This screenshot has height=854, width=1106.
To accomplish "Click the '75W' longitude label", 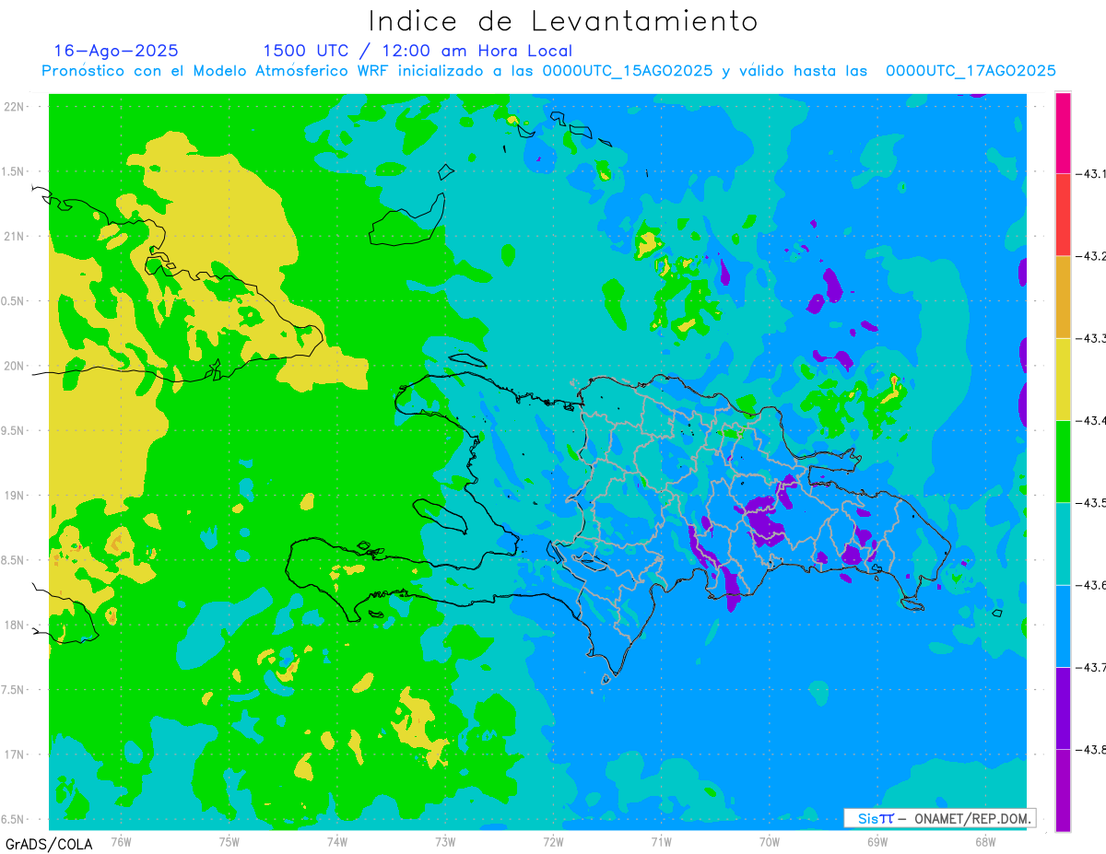I will (x=229, y=841).
